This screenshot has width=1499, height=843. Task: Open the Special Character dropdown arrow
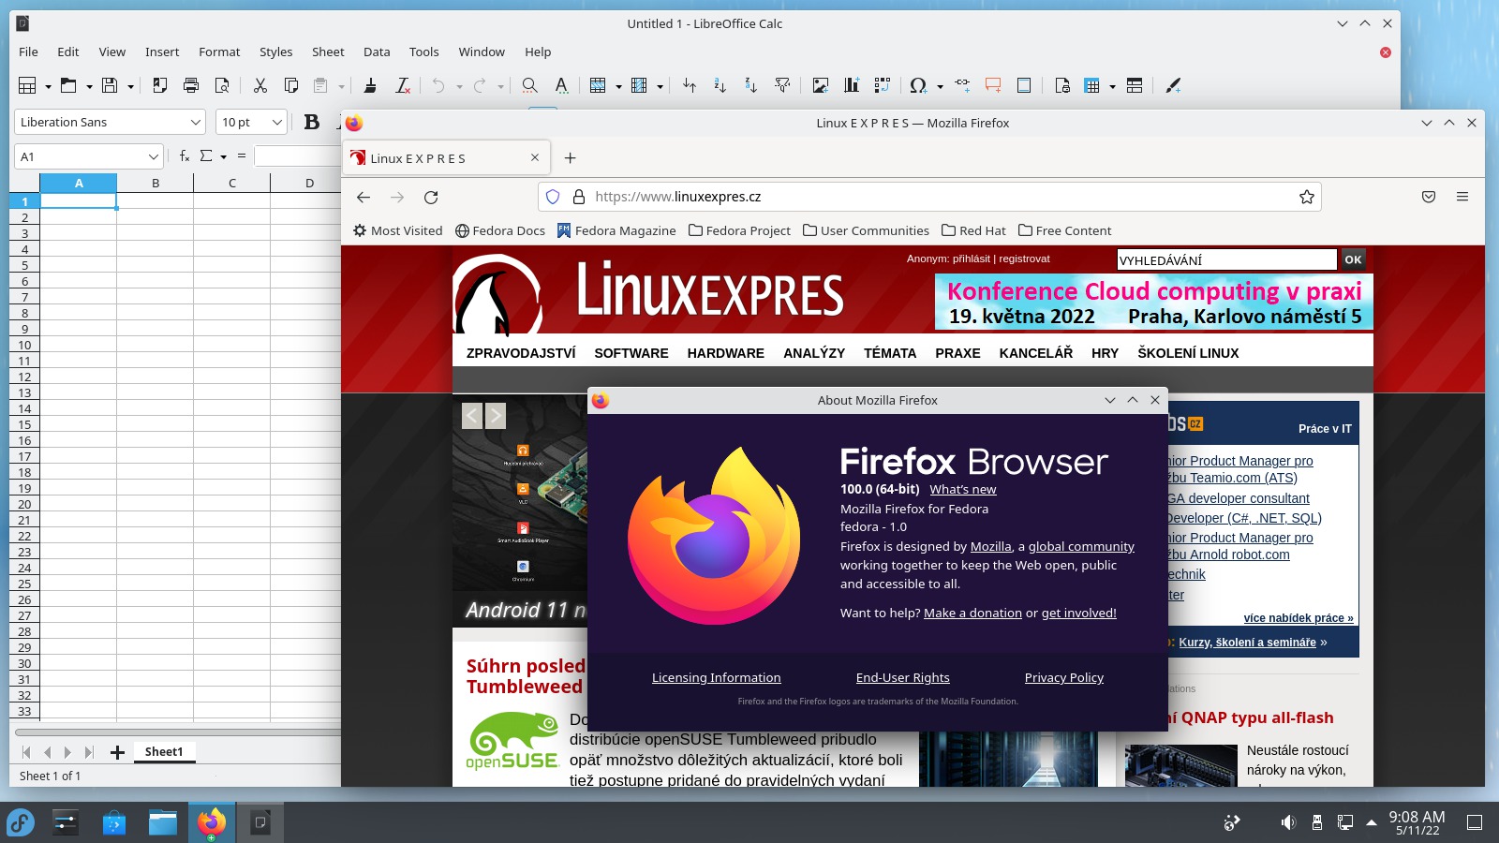pyautogui.click(x=940, y=86)
